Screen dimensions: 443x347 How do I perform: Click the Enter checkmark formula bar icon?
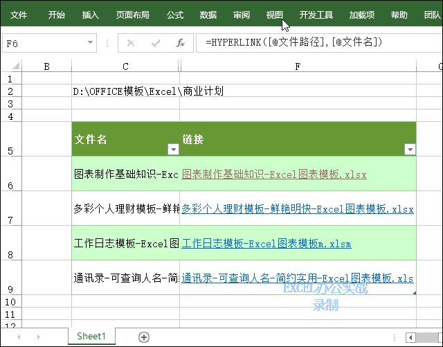tap(156, 43)
